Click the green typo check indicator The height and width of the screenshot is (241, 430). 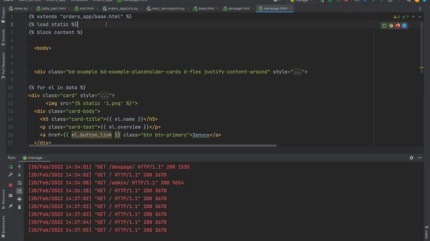point(405,17)
